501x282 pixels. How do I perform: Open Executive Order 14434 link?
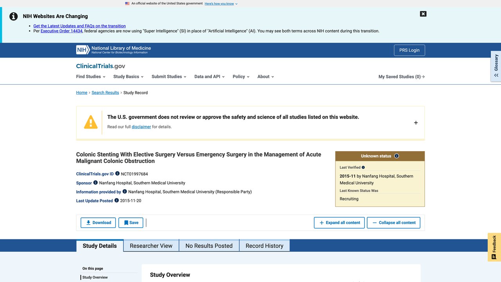click(61, 31)
